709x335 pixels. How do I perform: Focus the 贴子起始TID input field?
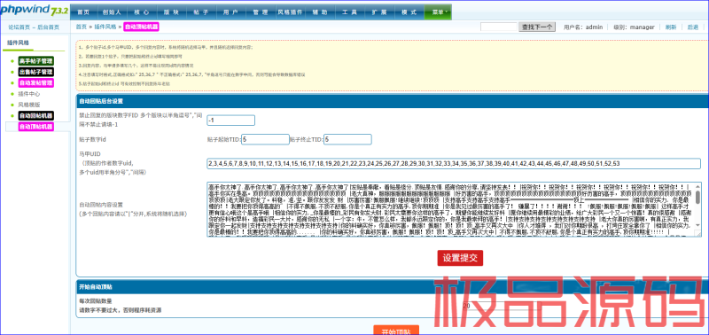[x=265, y=140]
